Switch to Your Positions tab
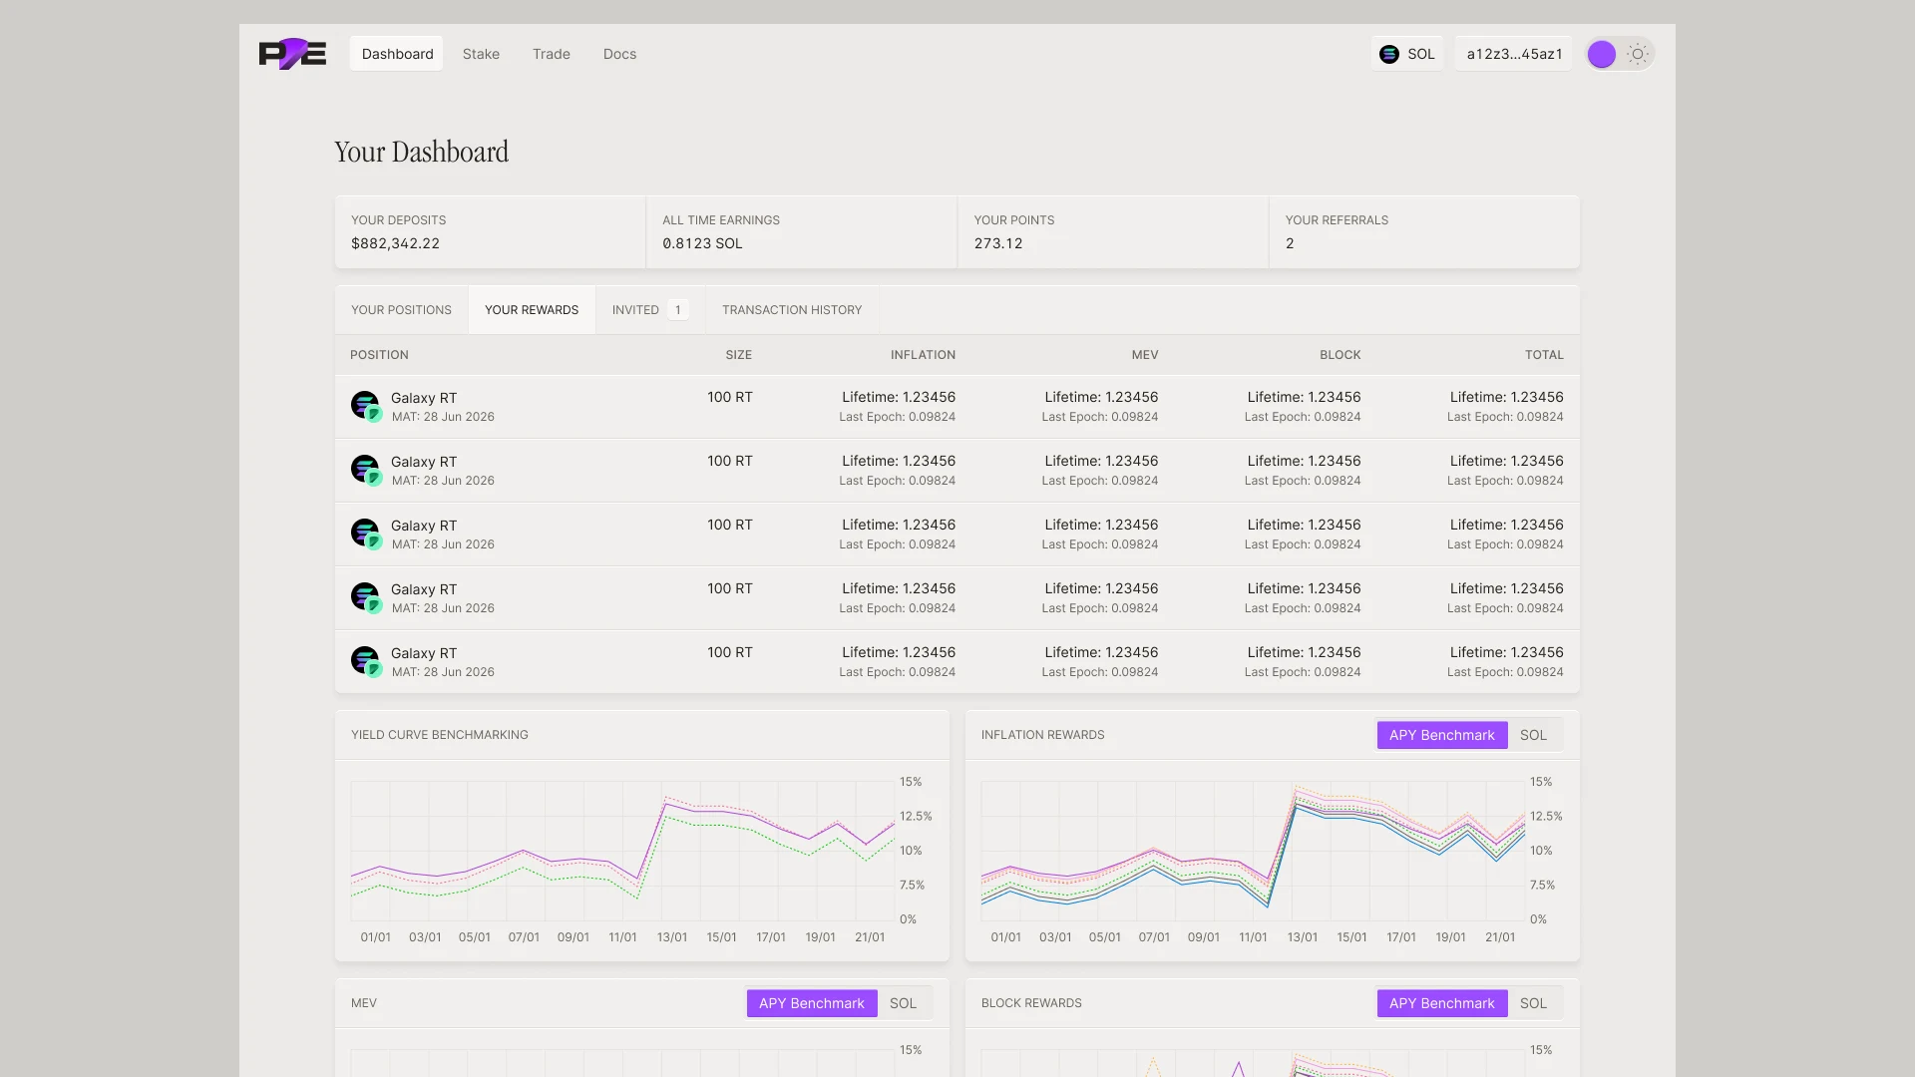Image resolution: width=1915 pixels, height=1077 pixels. click(x=401, y=310)
